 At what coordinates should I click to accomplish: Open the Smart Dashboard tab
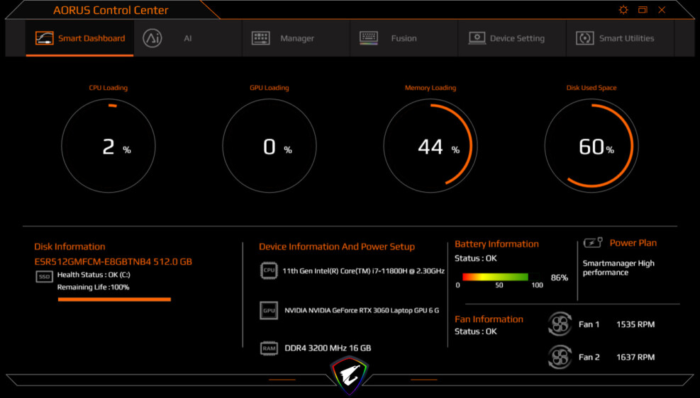pos(80,38)
